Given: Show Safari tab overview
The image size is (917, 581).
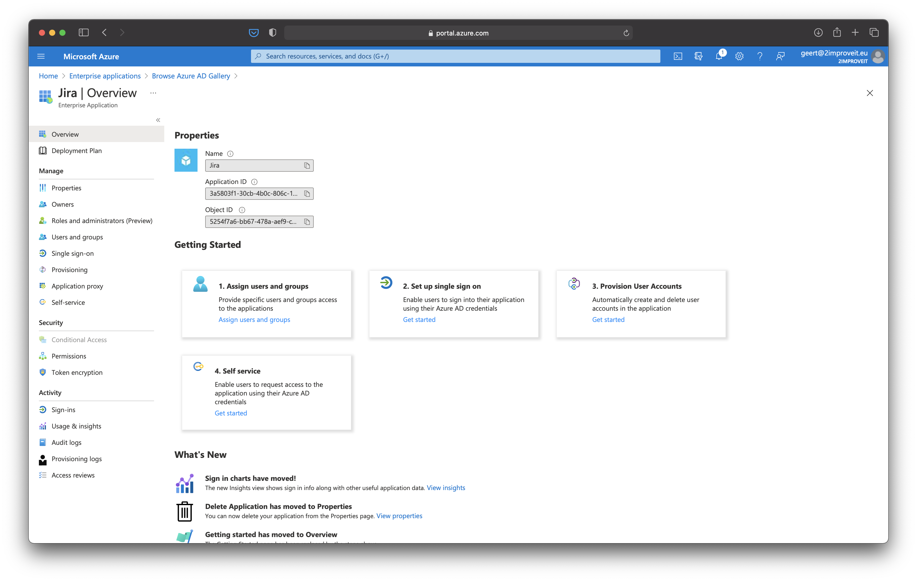Looking at the screenshot, I should click(x=874, y=33).
